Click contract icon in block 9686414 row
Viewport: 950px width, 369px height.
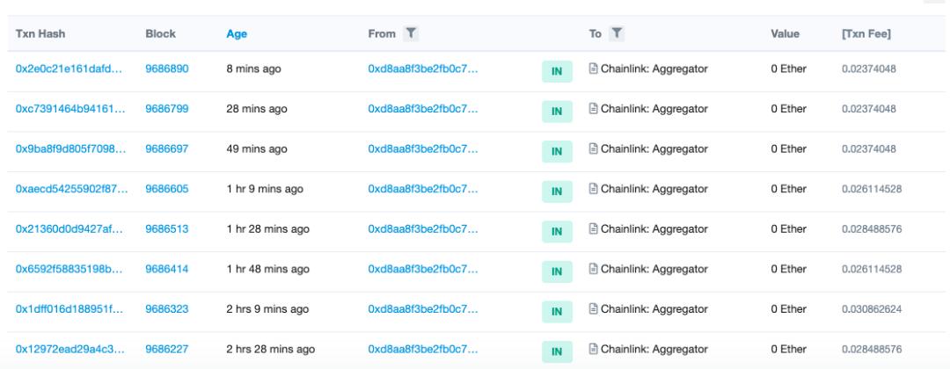593,269
